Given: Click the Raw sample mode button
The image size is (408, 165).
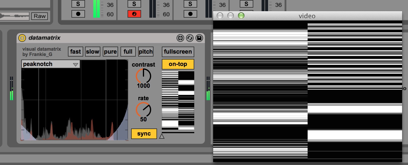Looking at the screenshot, I should [40, 16].
